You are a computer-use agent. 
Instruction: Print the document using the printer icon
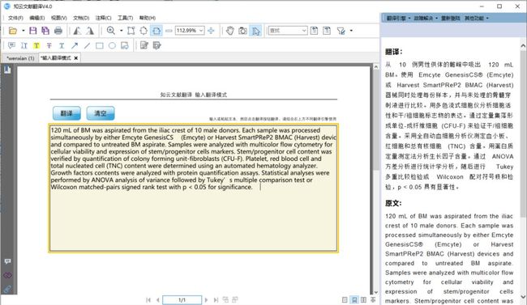58,31
